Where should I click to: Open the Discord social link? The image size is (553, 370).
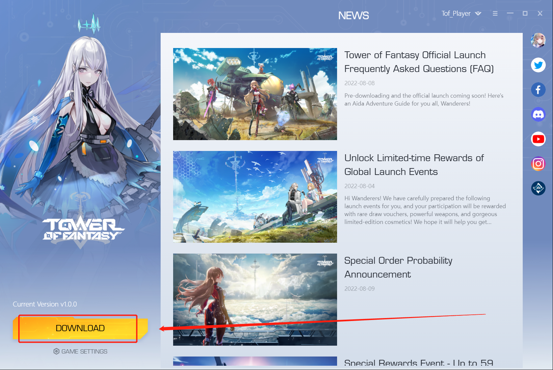tap(538, 114)
